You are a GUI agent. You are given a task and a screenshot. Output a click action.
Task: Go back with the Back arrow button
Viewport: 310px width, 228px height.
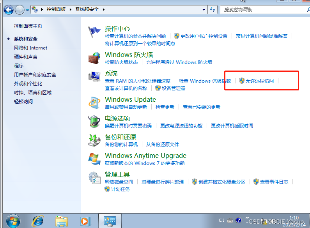(x=9, y=10)
